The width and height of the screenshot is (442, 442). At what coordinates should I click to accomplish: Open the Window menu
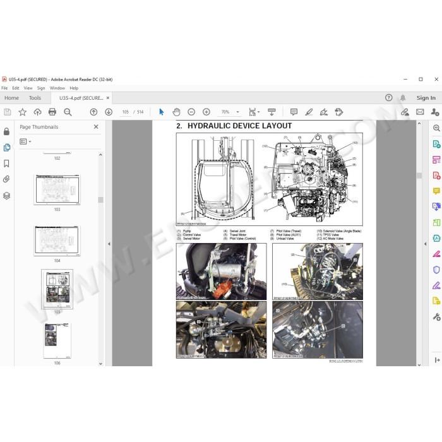57,88
